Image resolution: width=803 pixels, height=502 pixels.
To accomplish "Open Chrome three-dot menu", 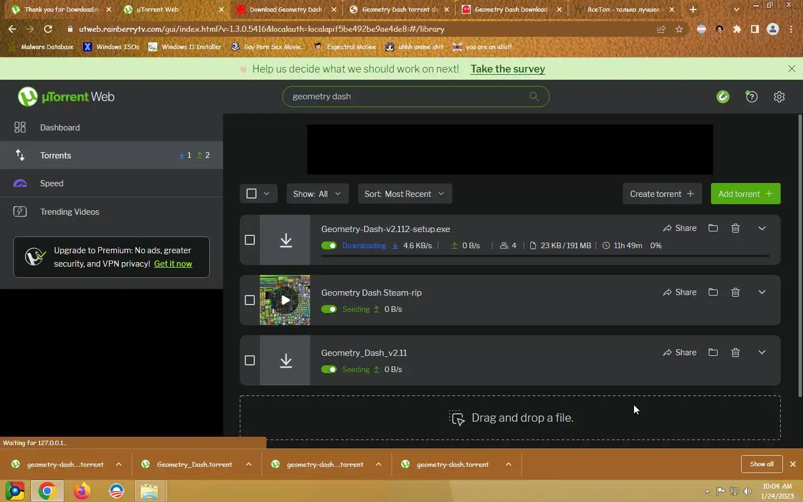I will [x=791, y=29].
